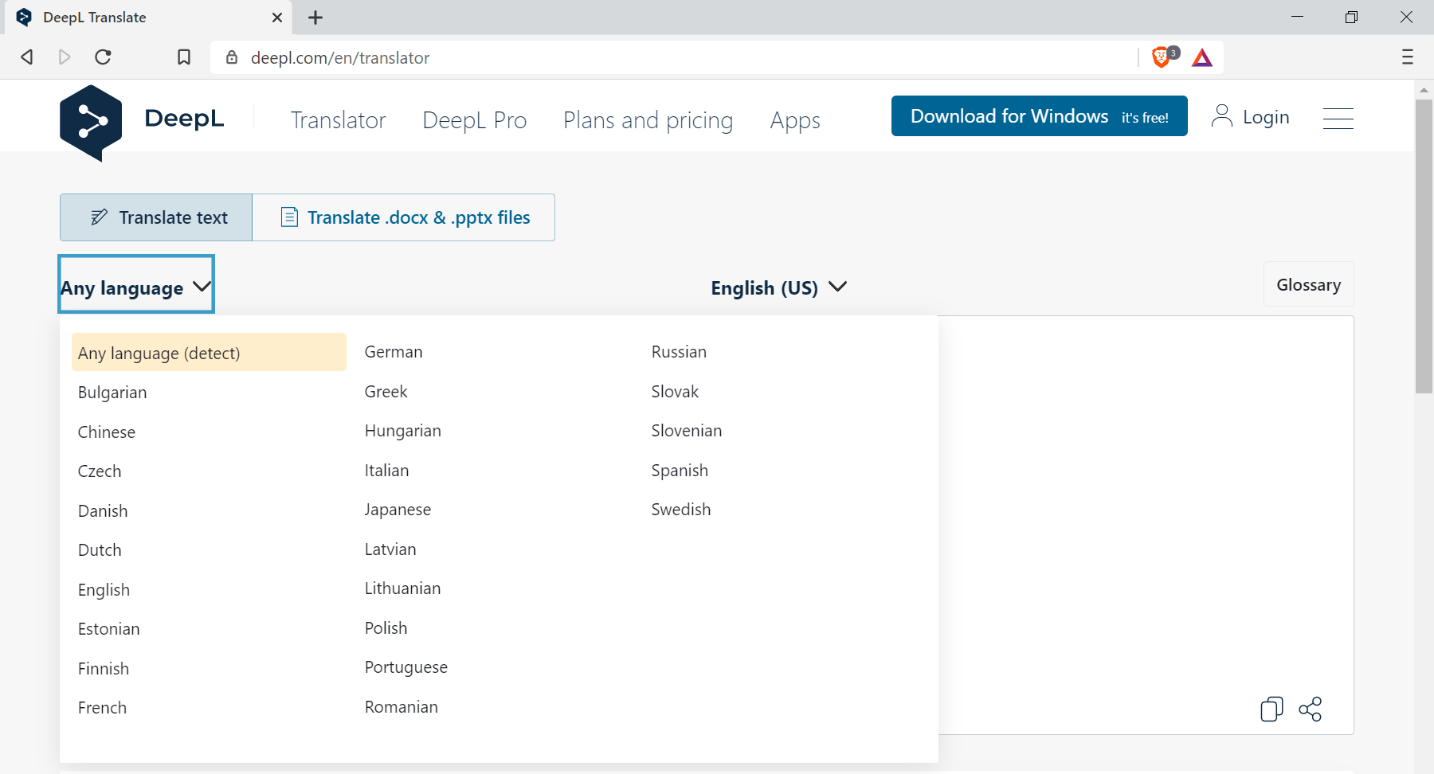Bookmark this page icon
The height and width of the screenshot is (774, 1434).
tap(184, 57)
